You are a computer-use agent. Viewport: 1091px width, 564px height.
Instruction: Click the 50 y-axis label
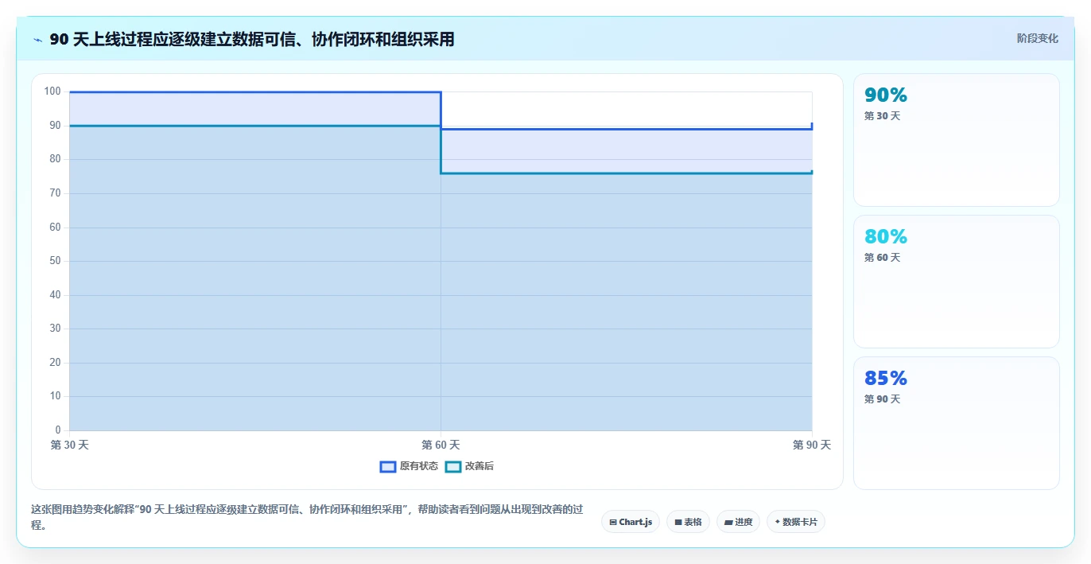coord(55,261)
